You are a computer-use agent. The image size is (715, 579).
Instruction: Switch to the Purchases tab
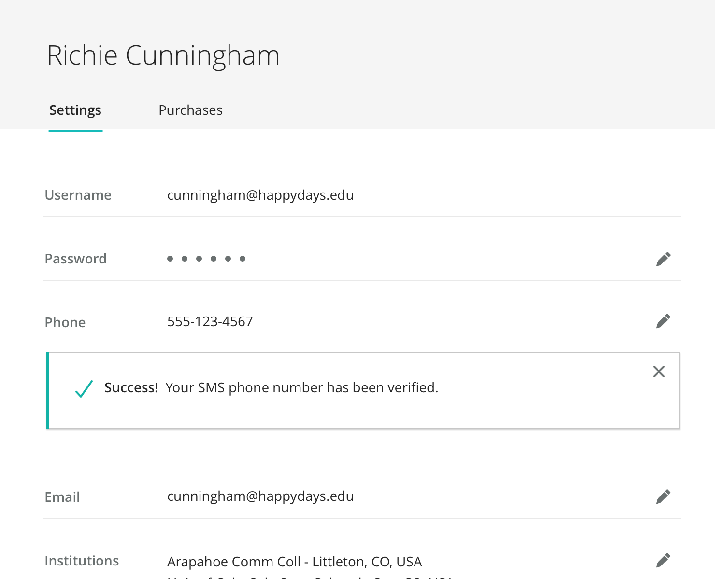(x=190, y=110)
